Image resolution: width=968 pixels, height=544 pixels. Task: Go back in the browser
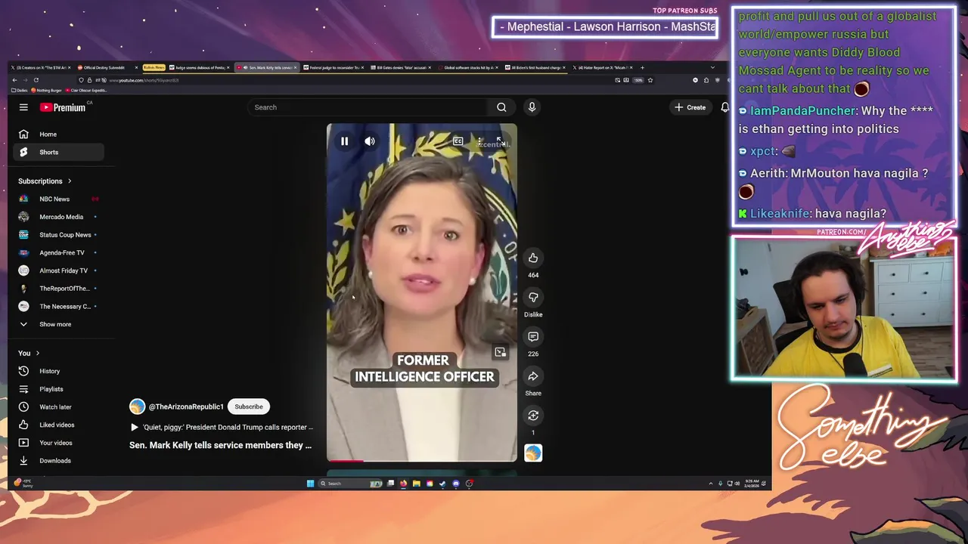coord(14,80)
